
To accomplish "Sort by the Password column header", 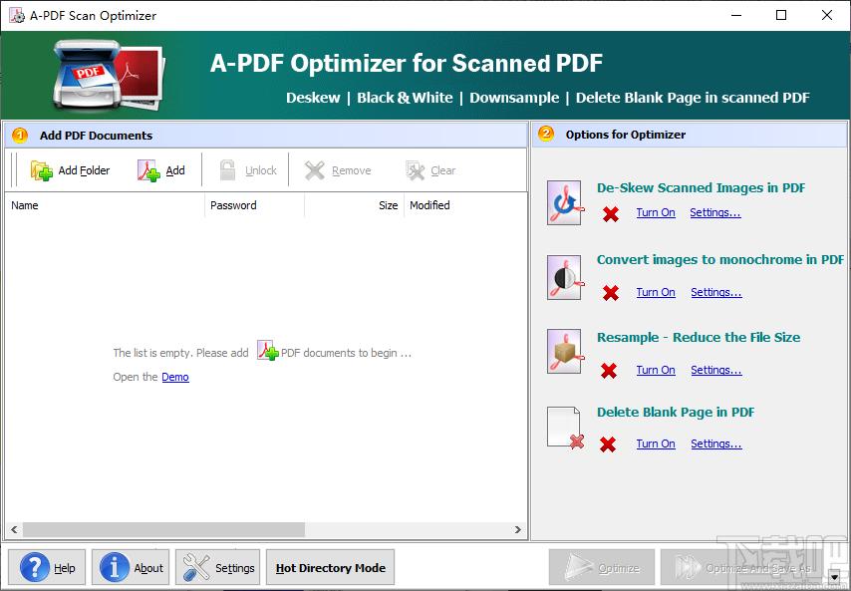I will click(254, 205).
